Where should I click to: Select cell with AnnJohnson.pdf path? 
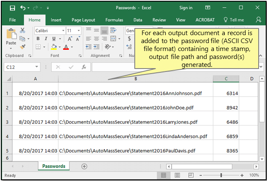136,89
